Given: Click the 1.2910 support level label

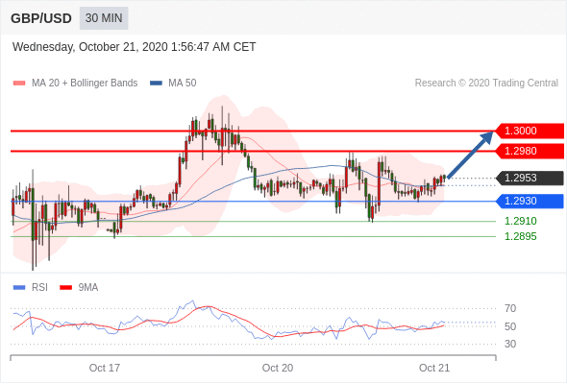Looking at the screenshot, I should coord(520,221).
